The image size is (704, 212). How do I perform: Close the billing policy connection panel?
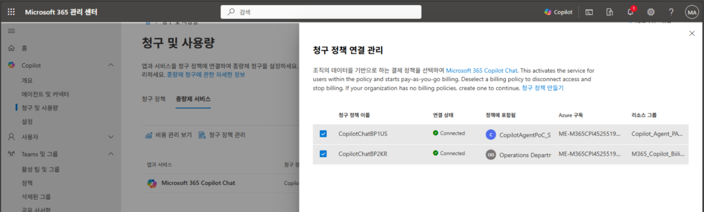pyautogui.click(x=692, y=33)
